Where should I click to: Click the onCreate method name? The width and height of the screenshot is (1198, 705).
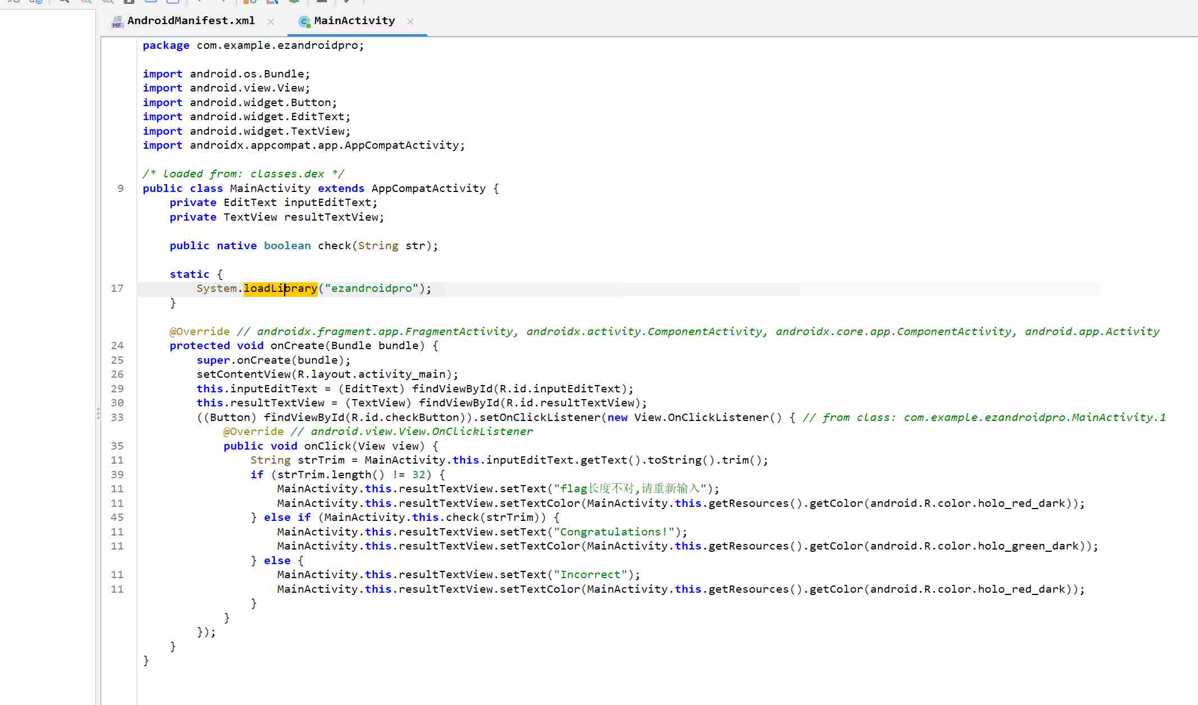point(297,346)
